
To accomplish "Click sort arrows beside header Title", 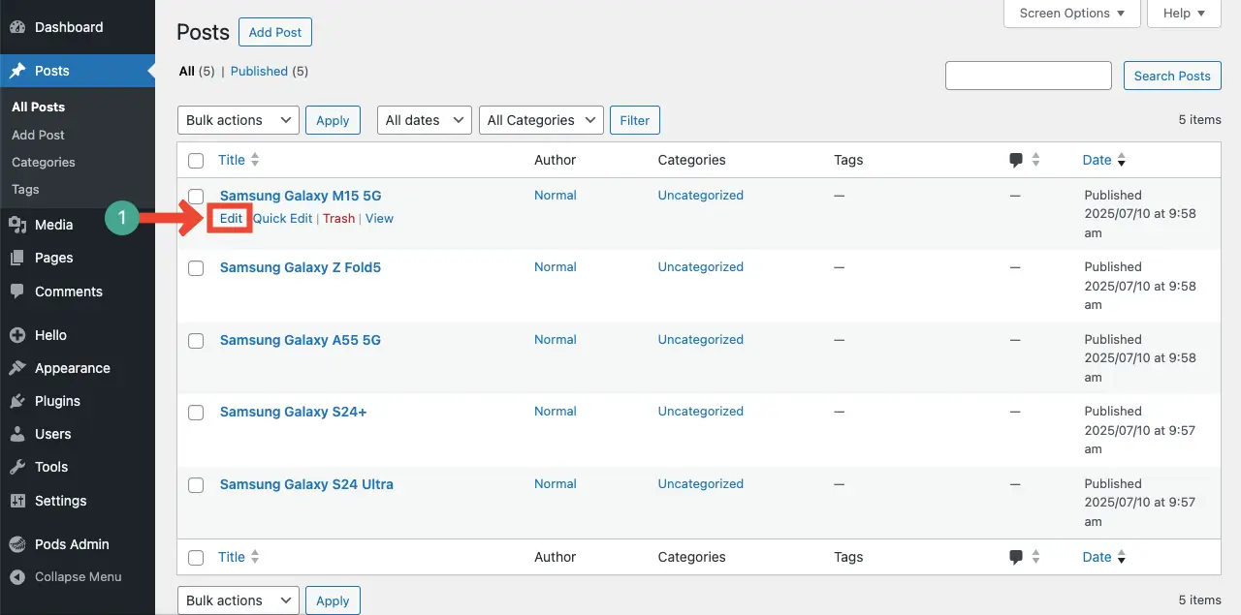I will (255, 160).
